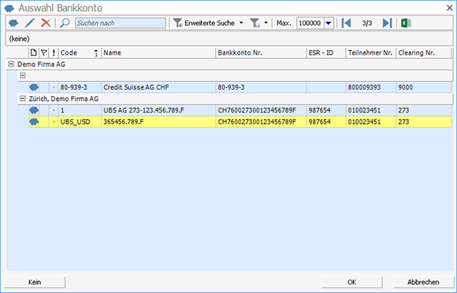
Task: Select UBS AG 273-123.456.789.F name cell
Action: [158, 110]
